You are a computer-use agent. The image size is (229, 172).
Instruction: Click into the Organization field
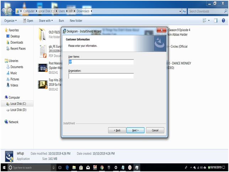(x=101, y=76)
